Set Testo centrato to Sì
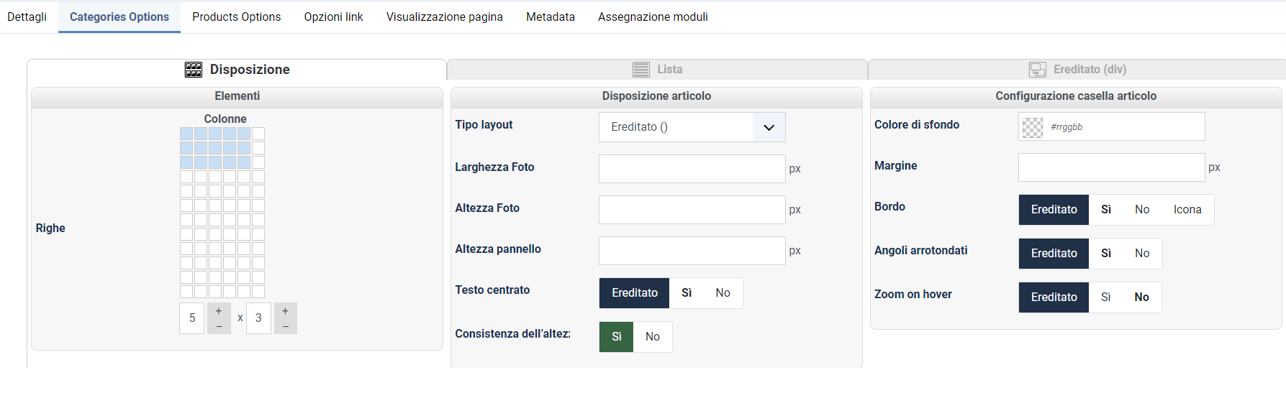Image resolution: width=1286 pixels, height=416 pixels. tap(687, 293)
